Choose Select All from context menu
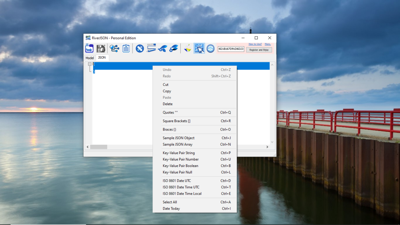Viewport: 400px width, 225px height. pyautogui.click(x=195, y=202)
